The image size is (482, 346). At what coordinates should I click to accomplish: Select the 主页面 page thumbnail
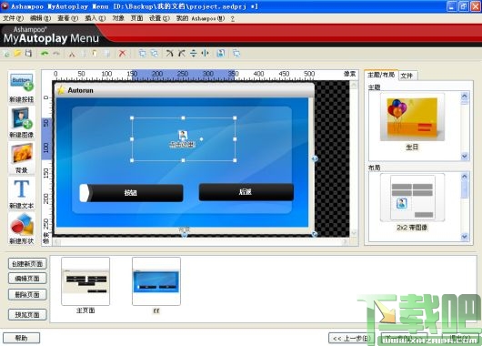point(85,281)
